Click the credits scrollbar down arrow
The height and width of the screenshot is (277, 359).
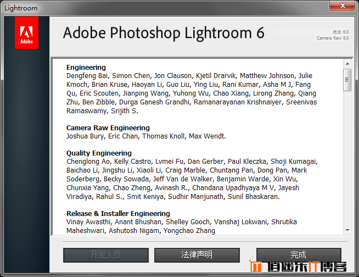347,230
